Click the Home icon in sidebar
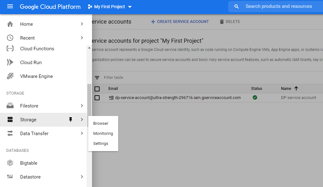The width and height of the screenshot is (323, 187). point(10,24)
